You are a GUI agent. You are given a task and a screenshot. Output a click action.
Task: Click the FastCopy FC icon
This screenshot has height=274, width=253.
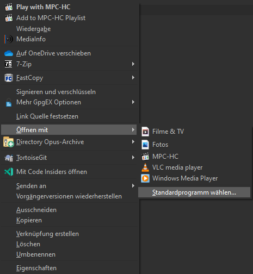[x=9, y=78]
